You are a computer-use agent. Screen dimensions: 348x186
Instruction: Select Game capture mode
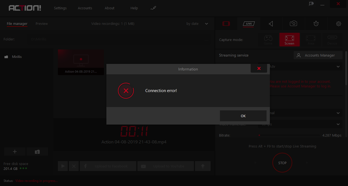(268, 40)
